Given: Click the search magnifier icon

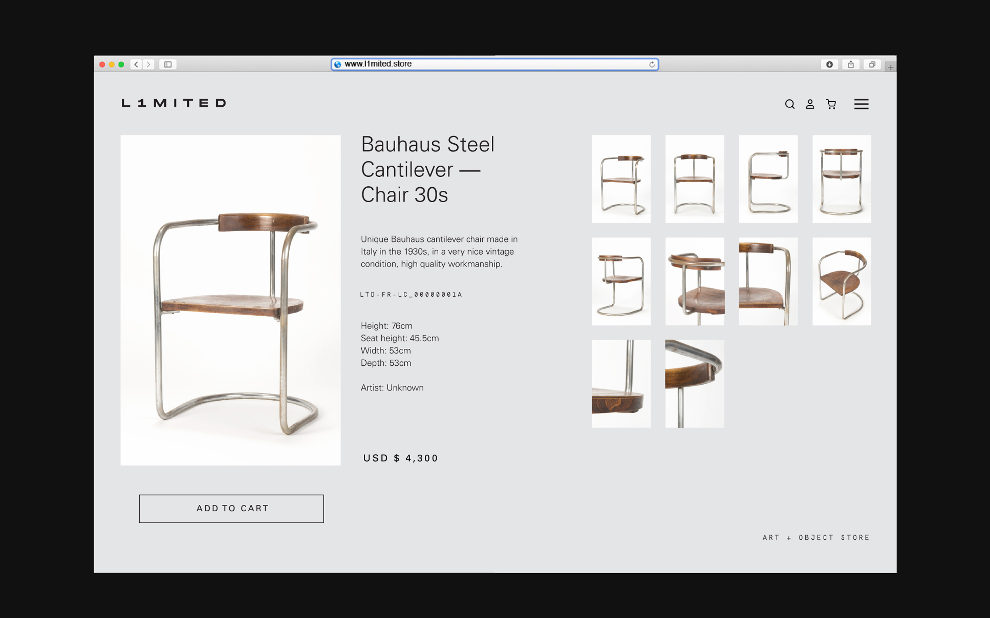Looking at the screenshot, I should tap(789, 104).
